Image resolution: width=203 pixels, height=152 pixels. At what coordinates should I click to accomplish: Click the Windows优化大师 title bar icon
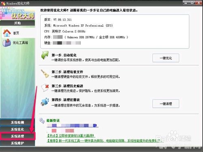3,3
